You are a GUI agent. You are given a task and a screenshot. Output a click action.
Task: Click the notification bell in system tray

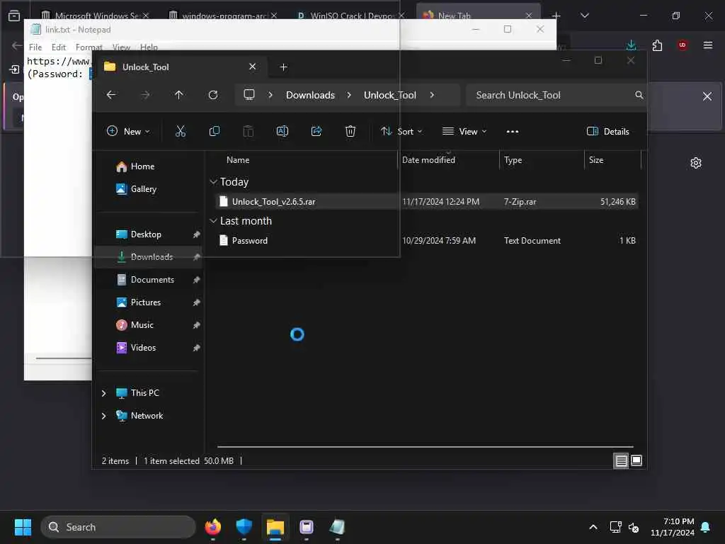pos(705,527)
